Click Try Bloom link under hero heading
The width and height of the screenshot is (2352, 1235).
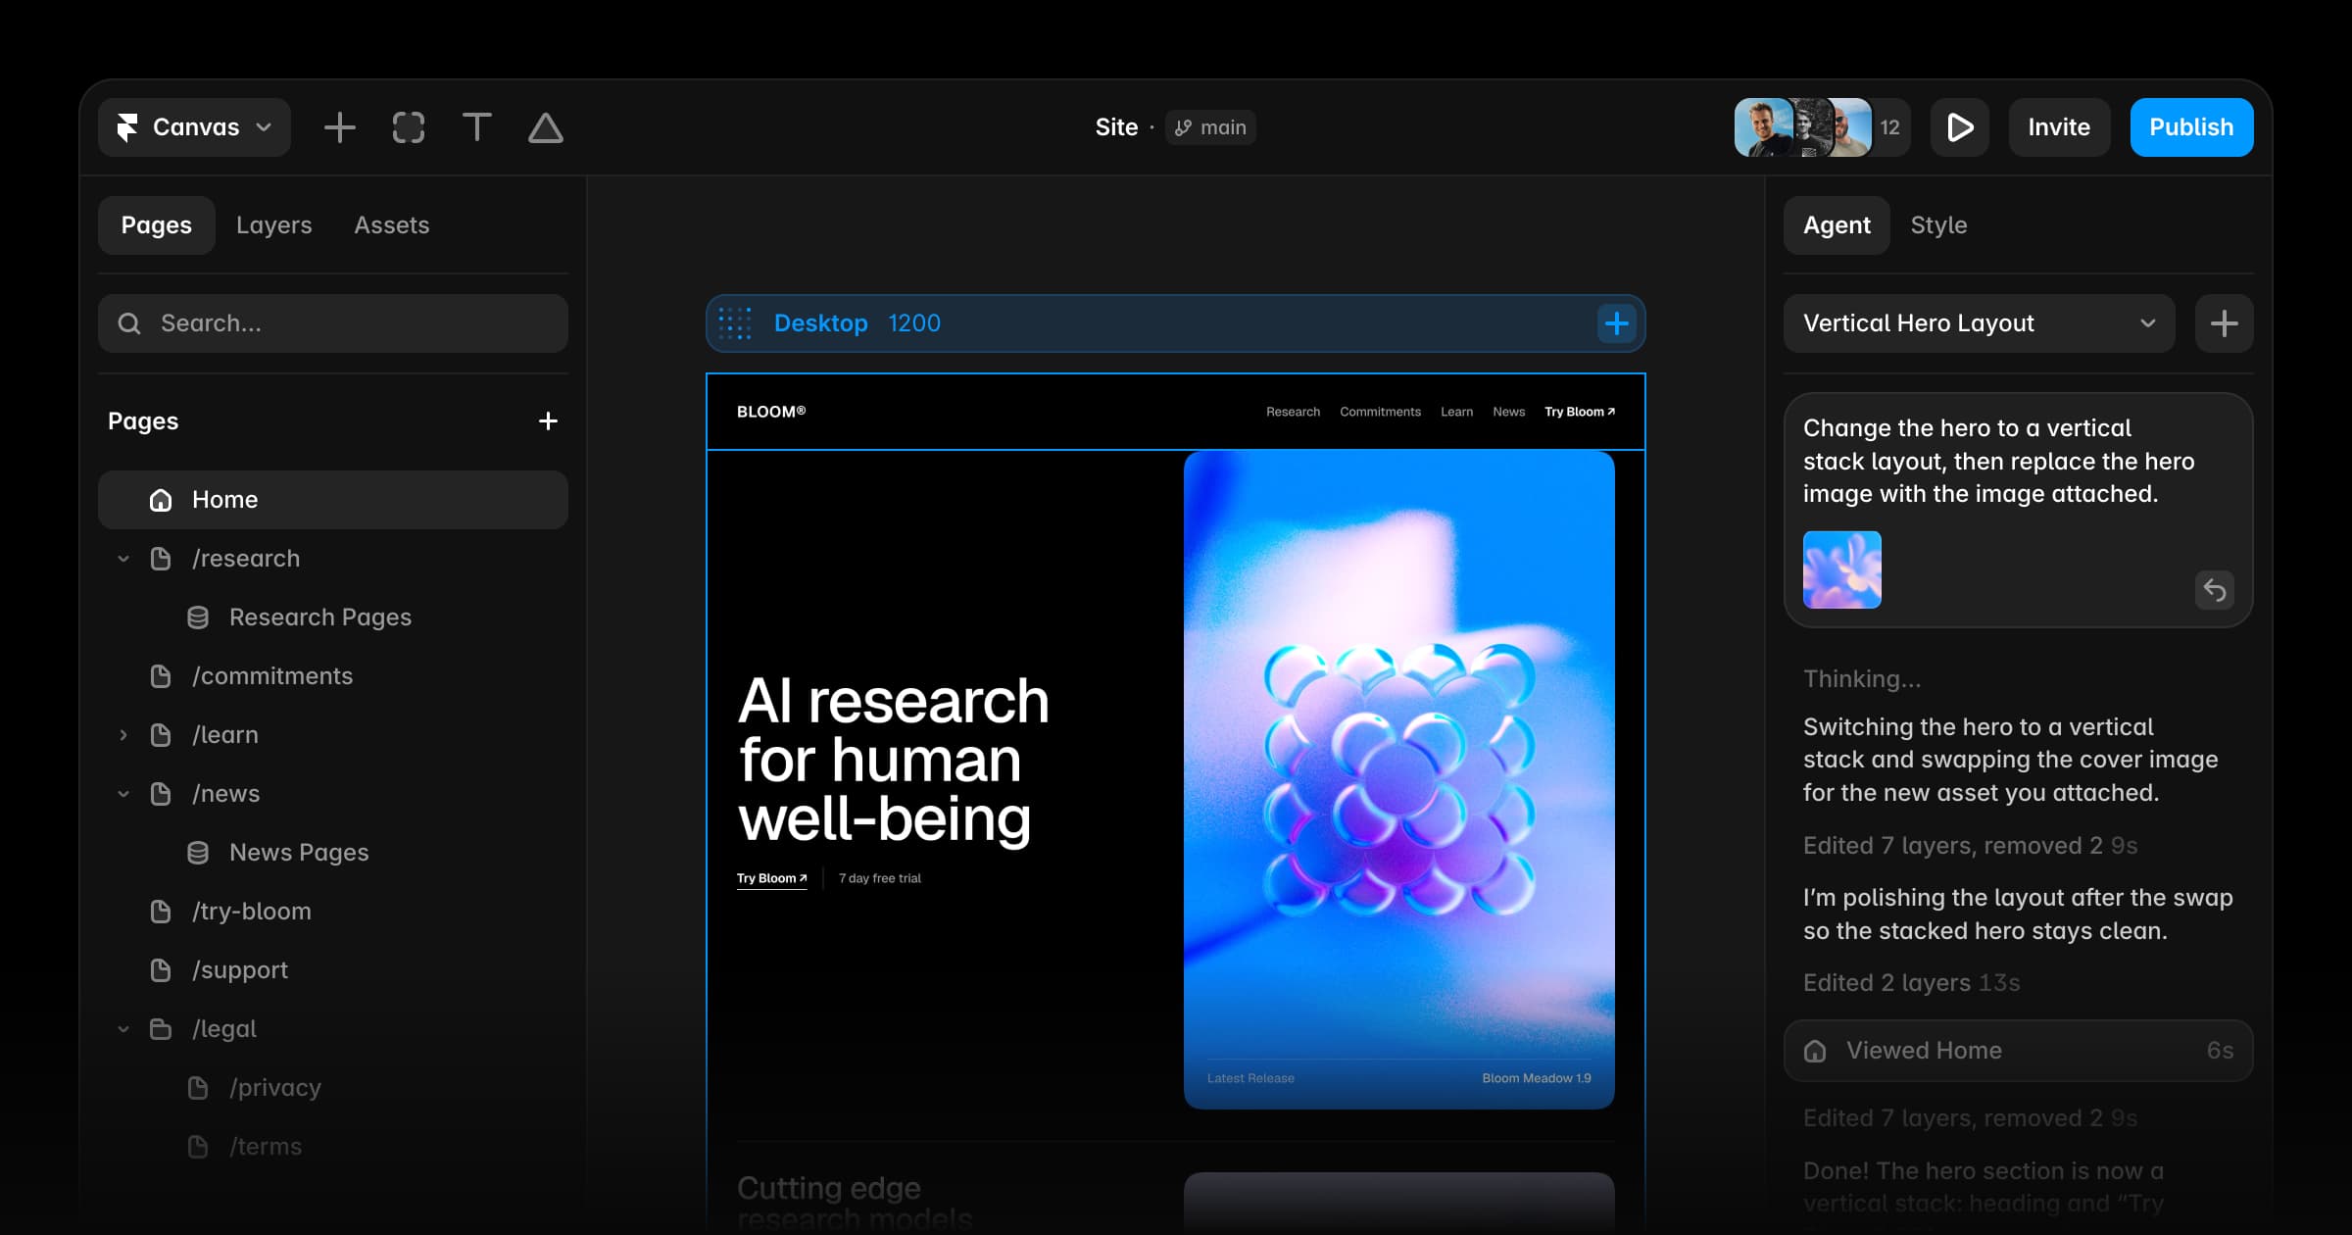[x=771, y=878]
